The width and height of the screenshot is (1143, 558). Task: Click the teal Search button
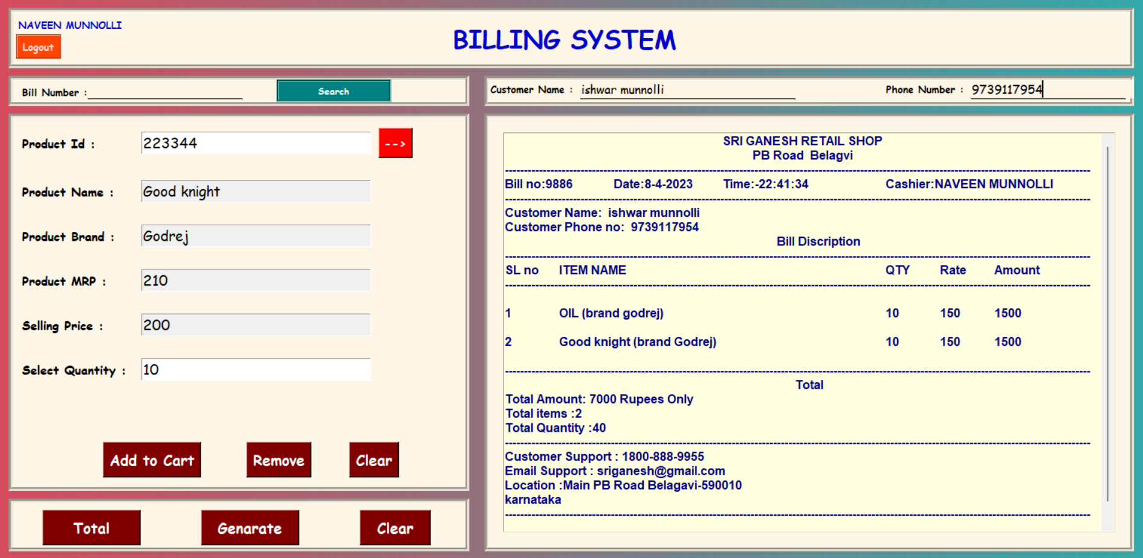pos(334,91)
